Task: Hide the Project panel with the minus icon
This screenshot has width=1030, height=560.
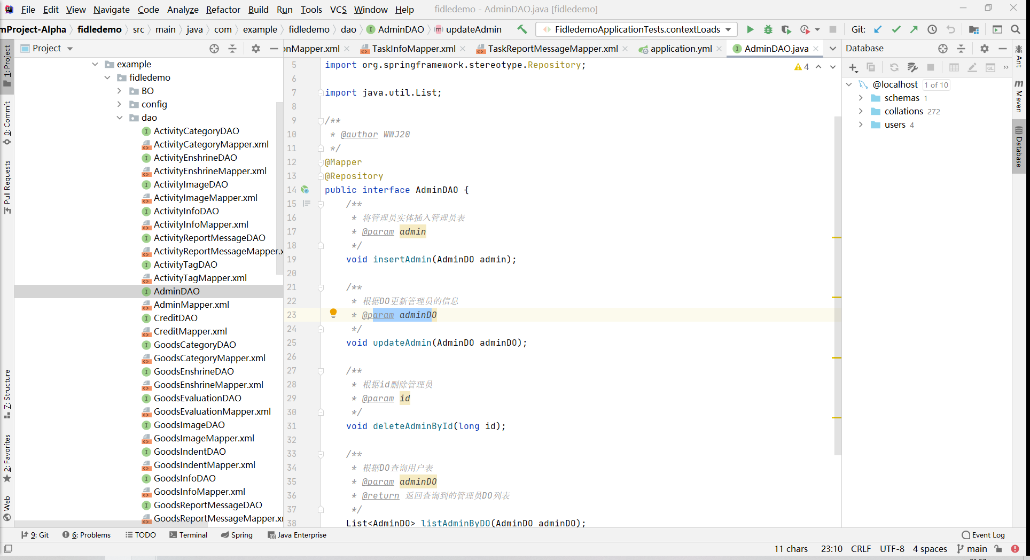Action: pos(274,49)
